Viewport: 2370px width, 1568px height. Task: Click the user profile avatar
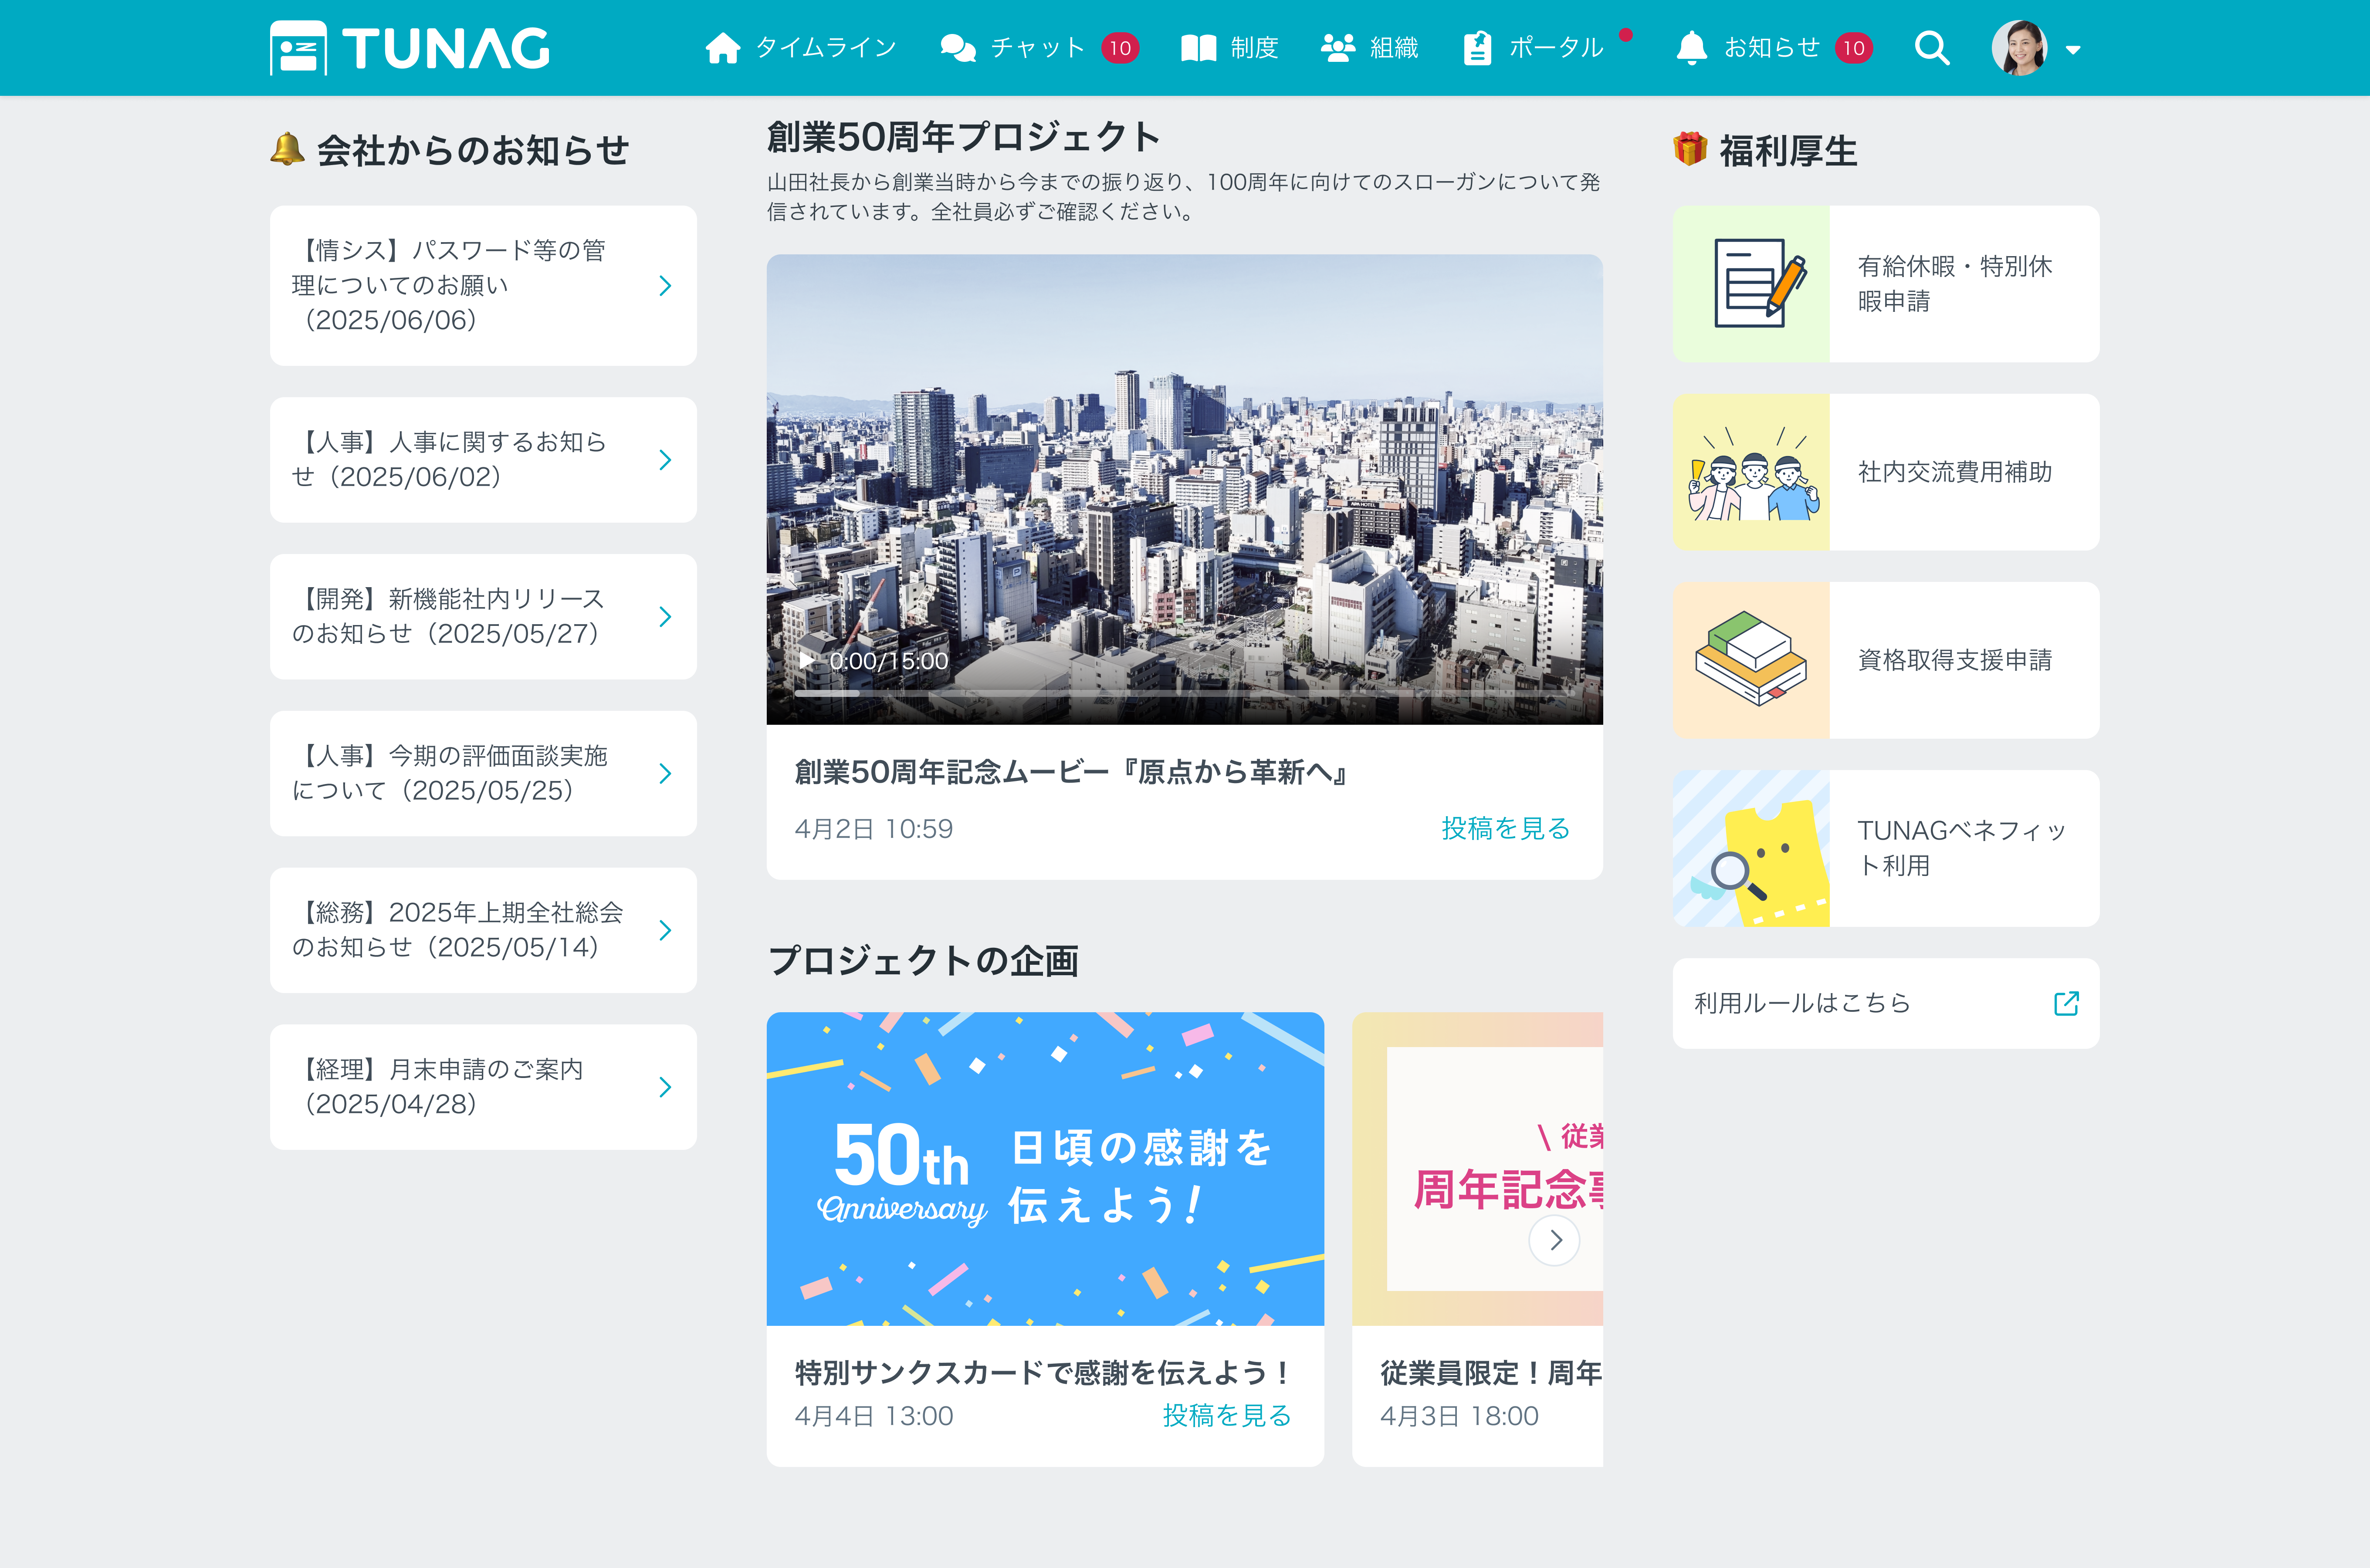[x=2019, y=48]
